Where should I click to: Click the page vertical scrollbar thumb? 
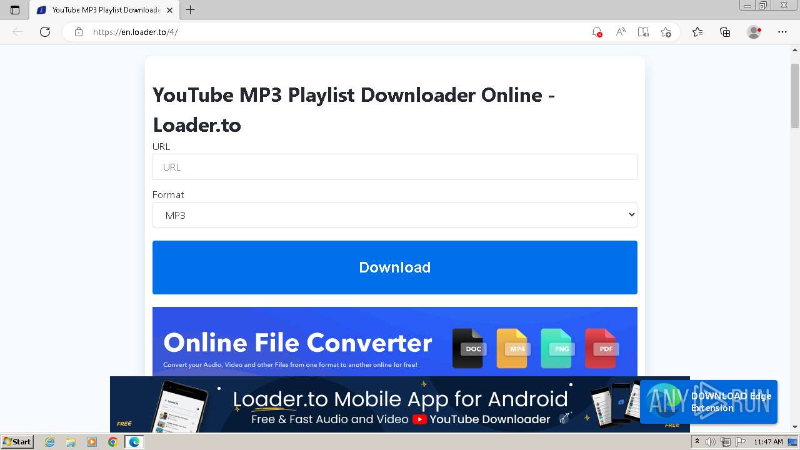[x=795, y=95]
